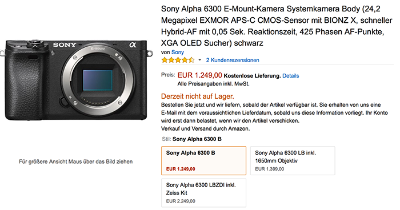The width and height of the screenshot is (400, 210).
Task: Click the EUR 1.399,00 price in LB option
Action: (269, 169)
